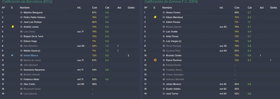280x99 pixels.
Task: Sort Zamora table by Nombre column header
Action: pyautogui.click(x=167, y=8)
